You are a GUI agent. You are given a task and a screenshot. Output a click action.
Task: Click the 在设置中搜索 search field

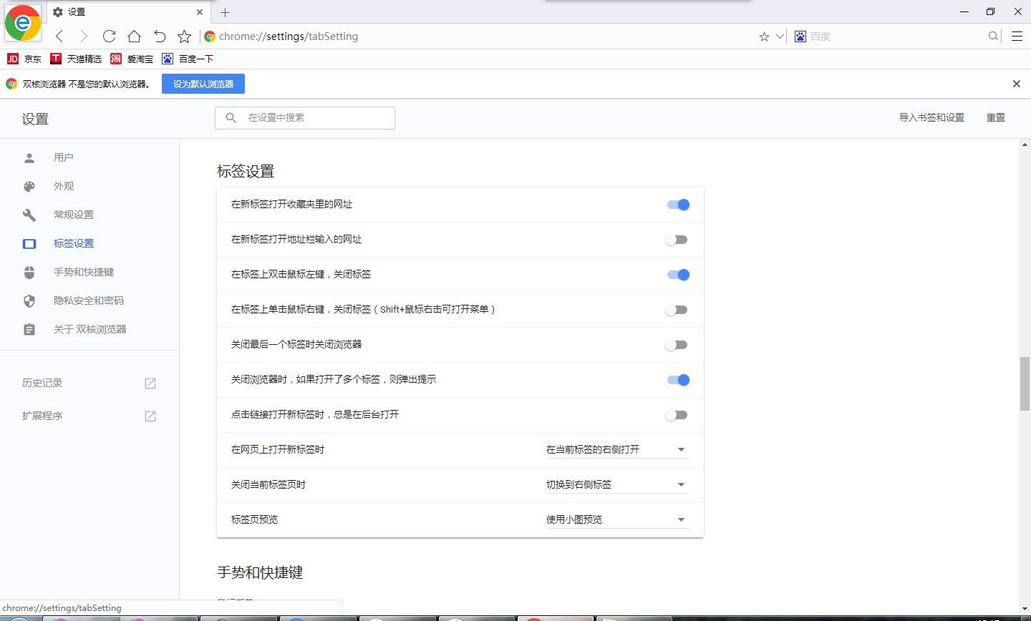click(x=315, y=117)
